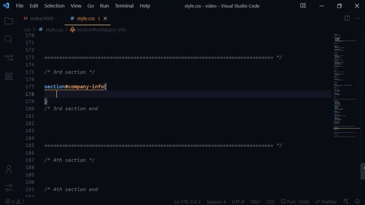The width and height of the screenshot is (365, 205).
Task: Select the CSS language mode
Action: pos(270,202)
